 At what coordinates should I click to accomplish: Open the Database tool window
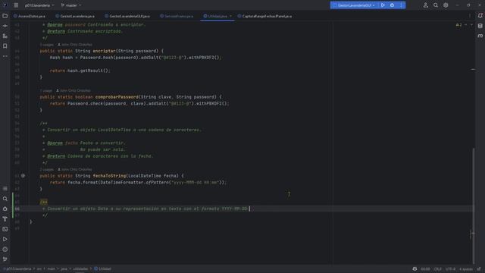tap(480, 26)
